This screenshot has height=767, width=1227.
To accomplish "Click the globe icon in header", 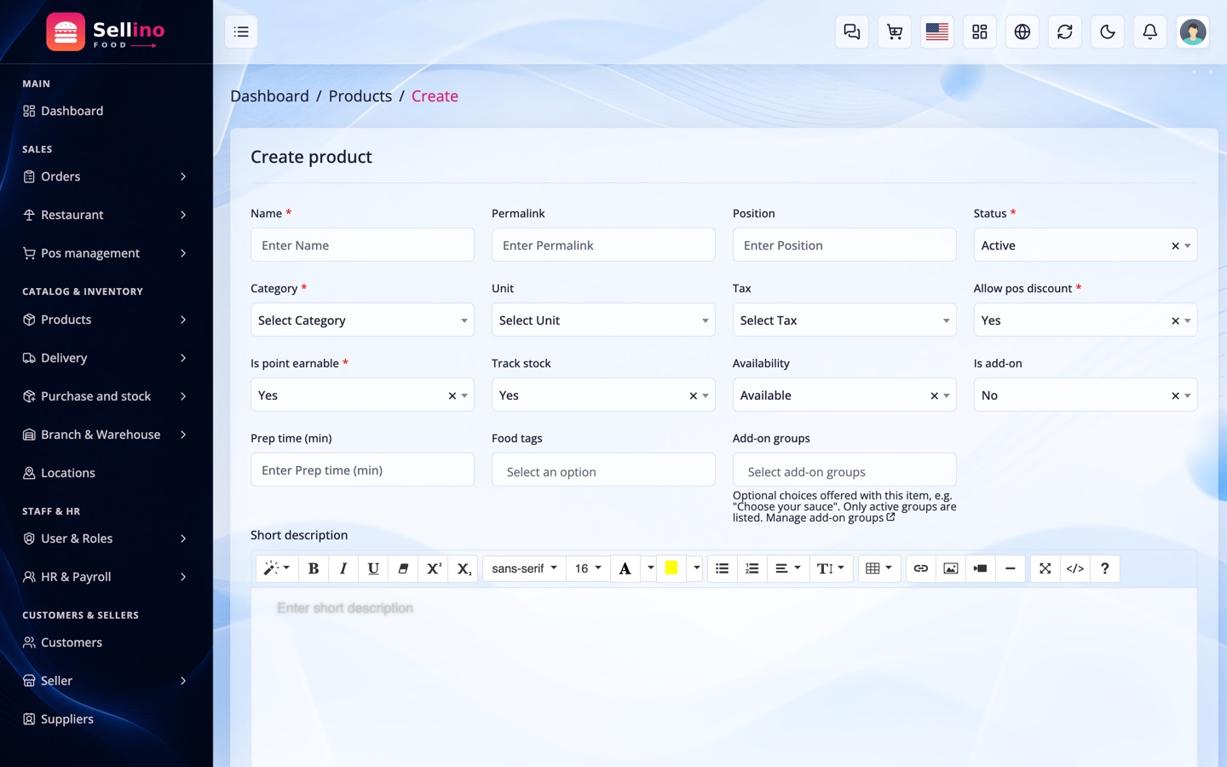I will click(1022, 32).
